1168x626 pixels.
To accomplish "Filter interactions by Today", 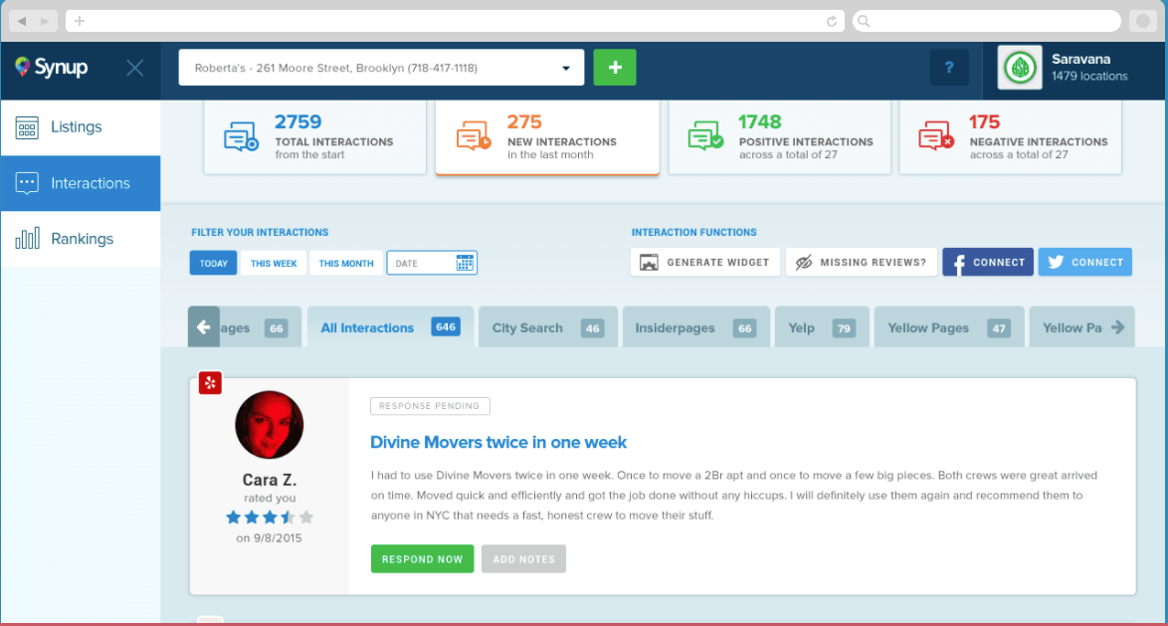I will click(213, 263).
